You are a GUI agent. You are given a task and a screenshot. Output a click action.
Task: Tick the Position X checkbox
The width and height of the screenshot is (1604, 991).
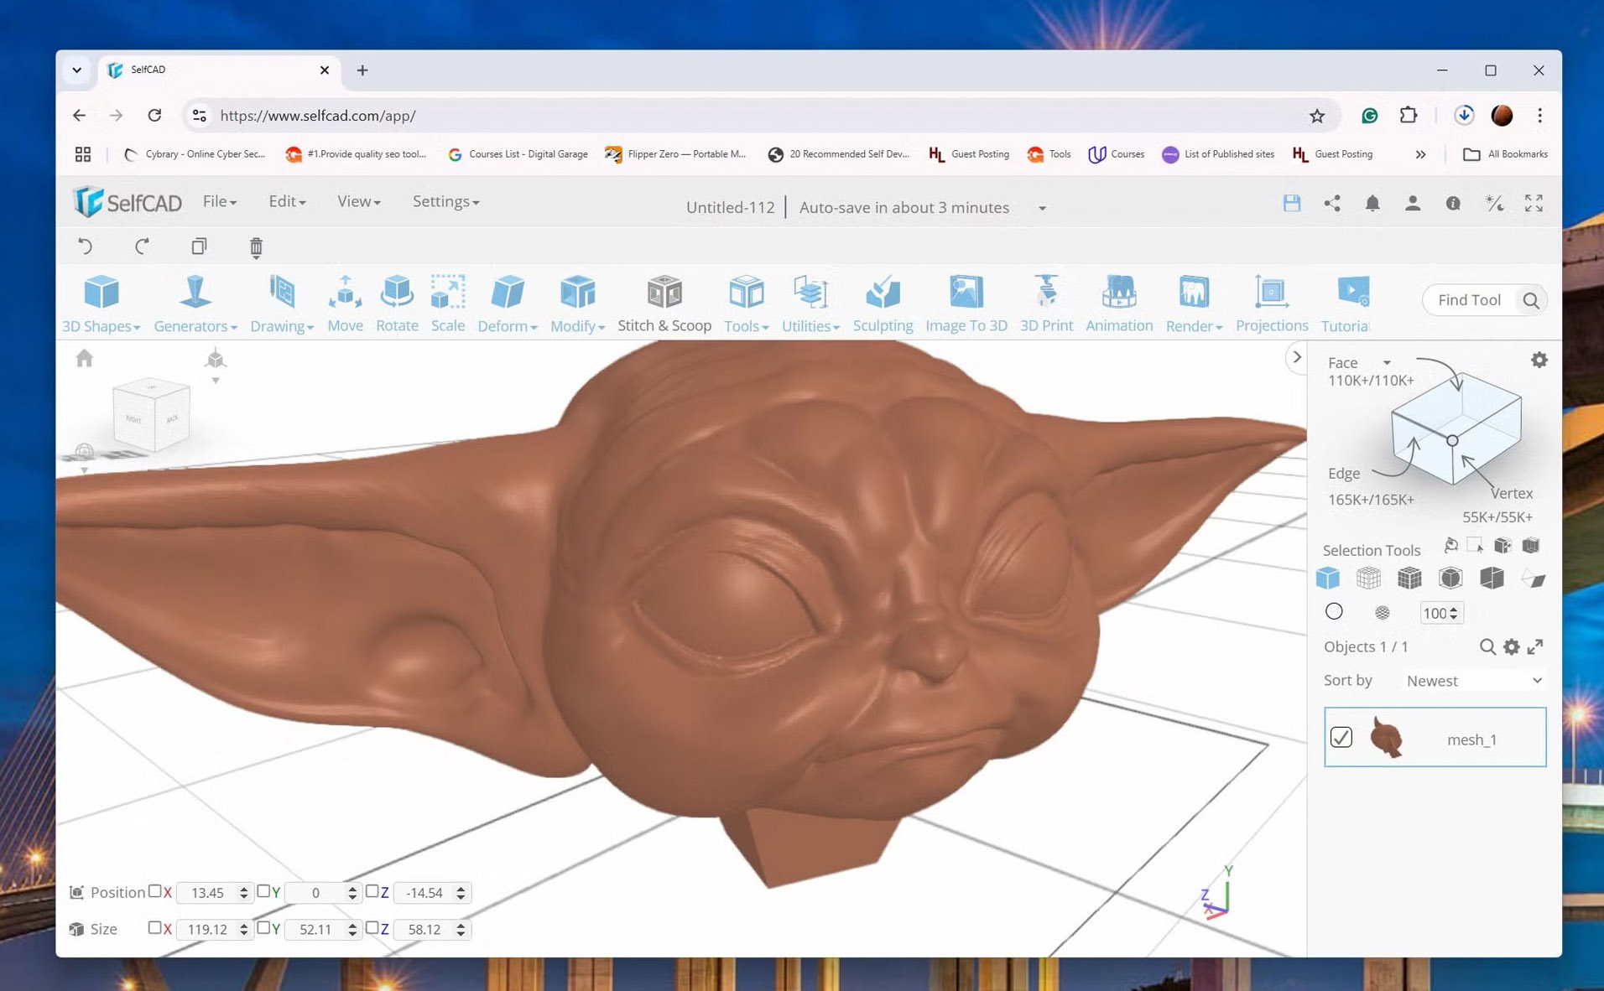tap(154, 891)
